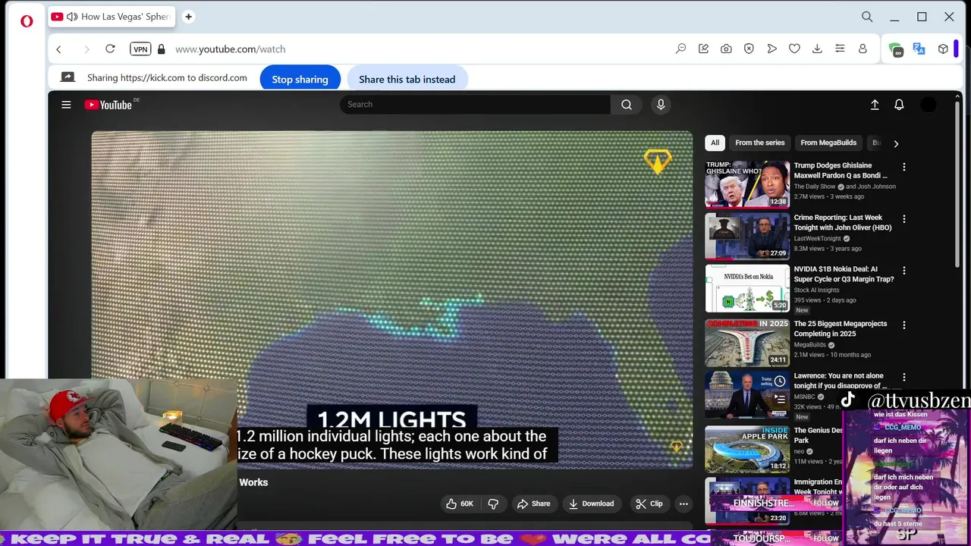Click the video player area
The height and width of the screenshot is (546, 971).
[x=392, y=300]
